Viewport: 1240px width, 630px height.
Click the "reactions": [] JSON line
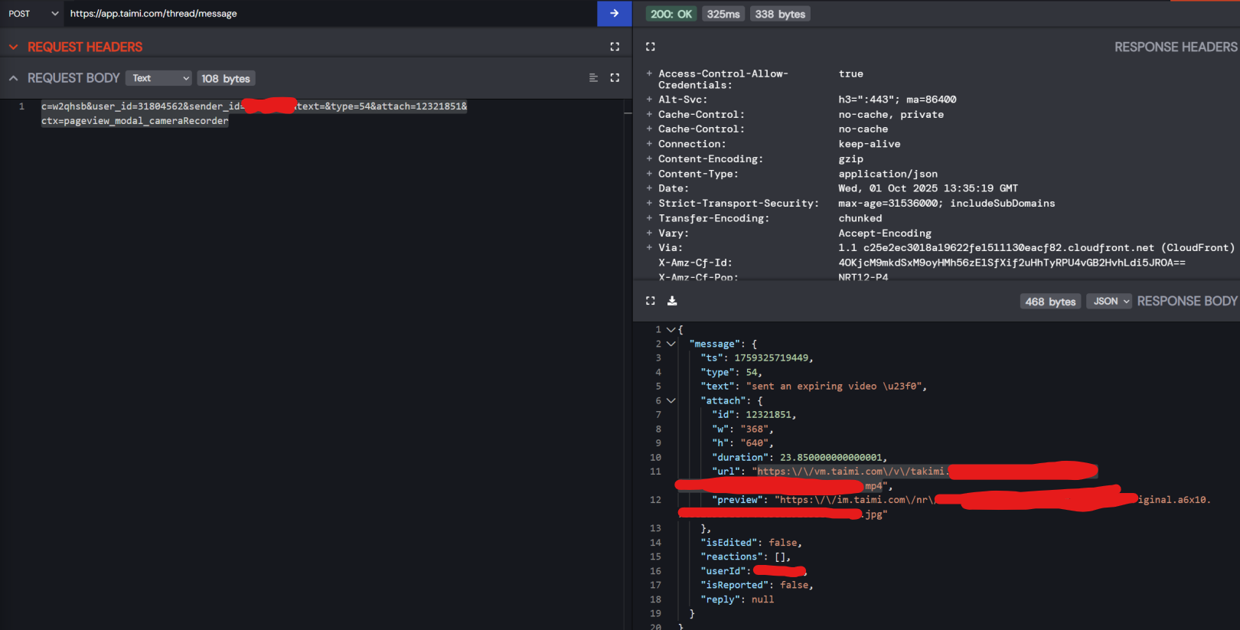pos(746,557)
